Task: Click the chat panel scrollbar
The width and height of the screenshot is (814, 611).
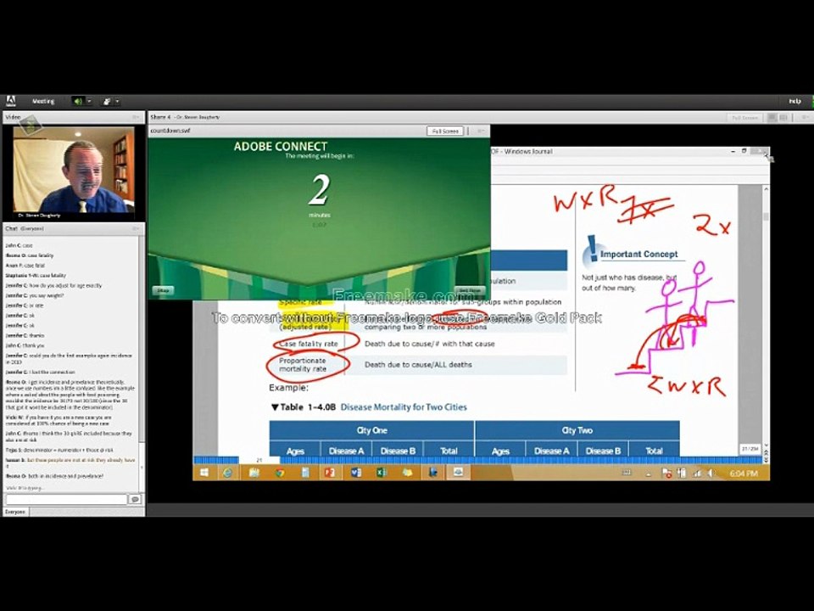Action: coord(142,364)
